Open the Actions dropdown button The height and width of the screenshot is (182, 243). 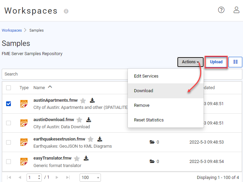[x=190, y=62]
